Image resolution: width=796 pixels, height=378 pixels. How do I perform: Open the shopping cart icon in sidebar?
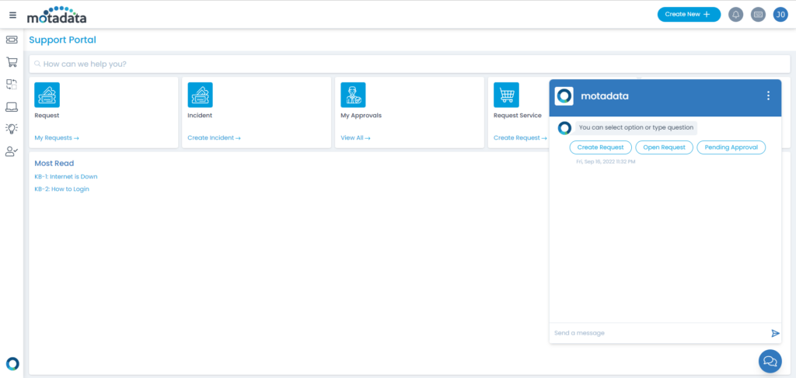[12, 62]
